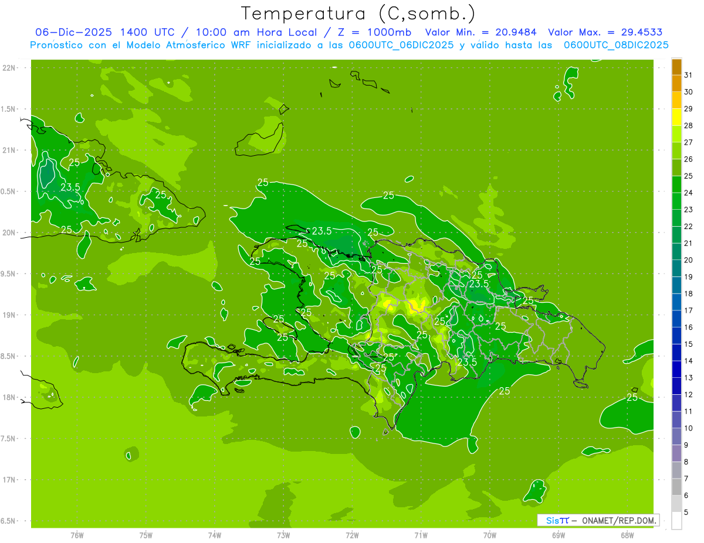Pick the yellow swatch between 28 and 29

[676, 117]
